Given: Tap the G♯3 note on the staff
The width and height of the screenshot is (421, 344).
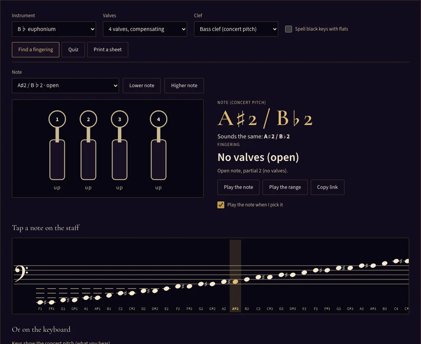Looking at the screenshot, I should click(x=350, y=268).
